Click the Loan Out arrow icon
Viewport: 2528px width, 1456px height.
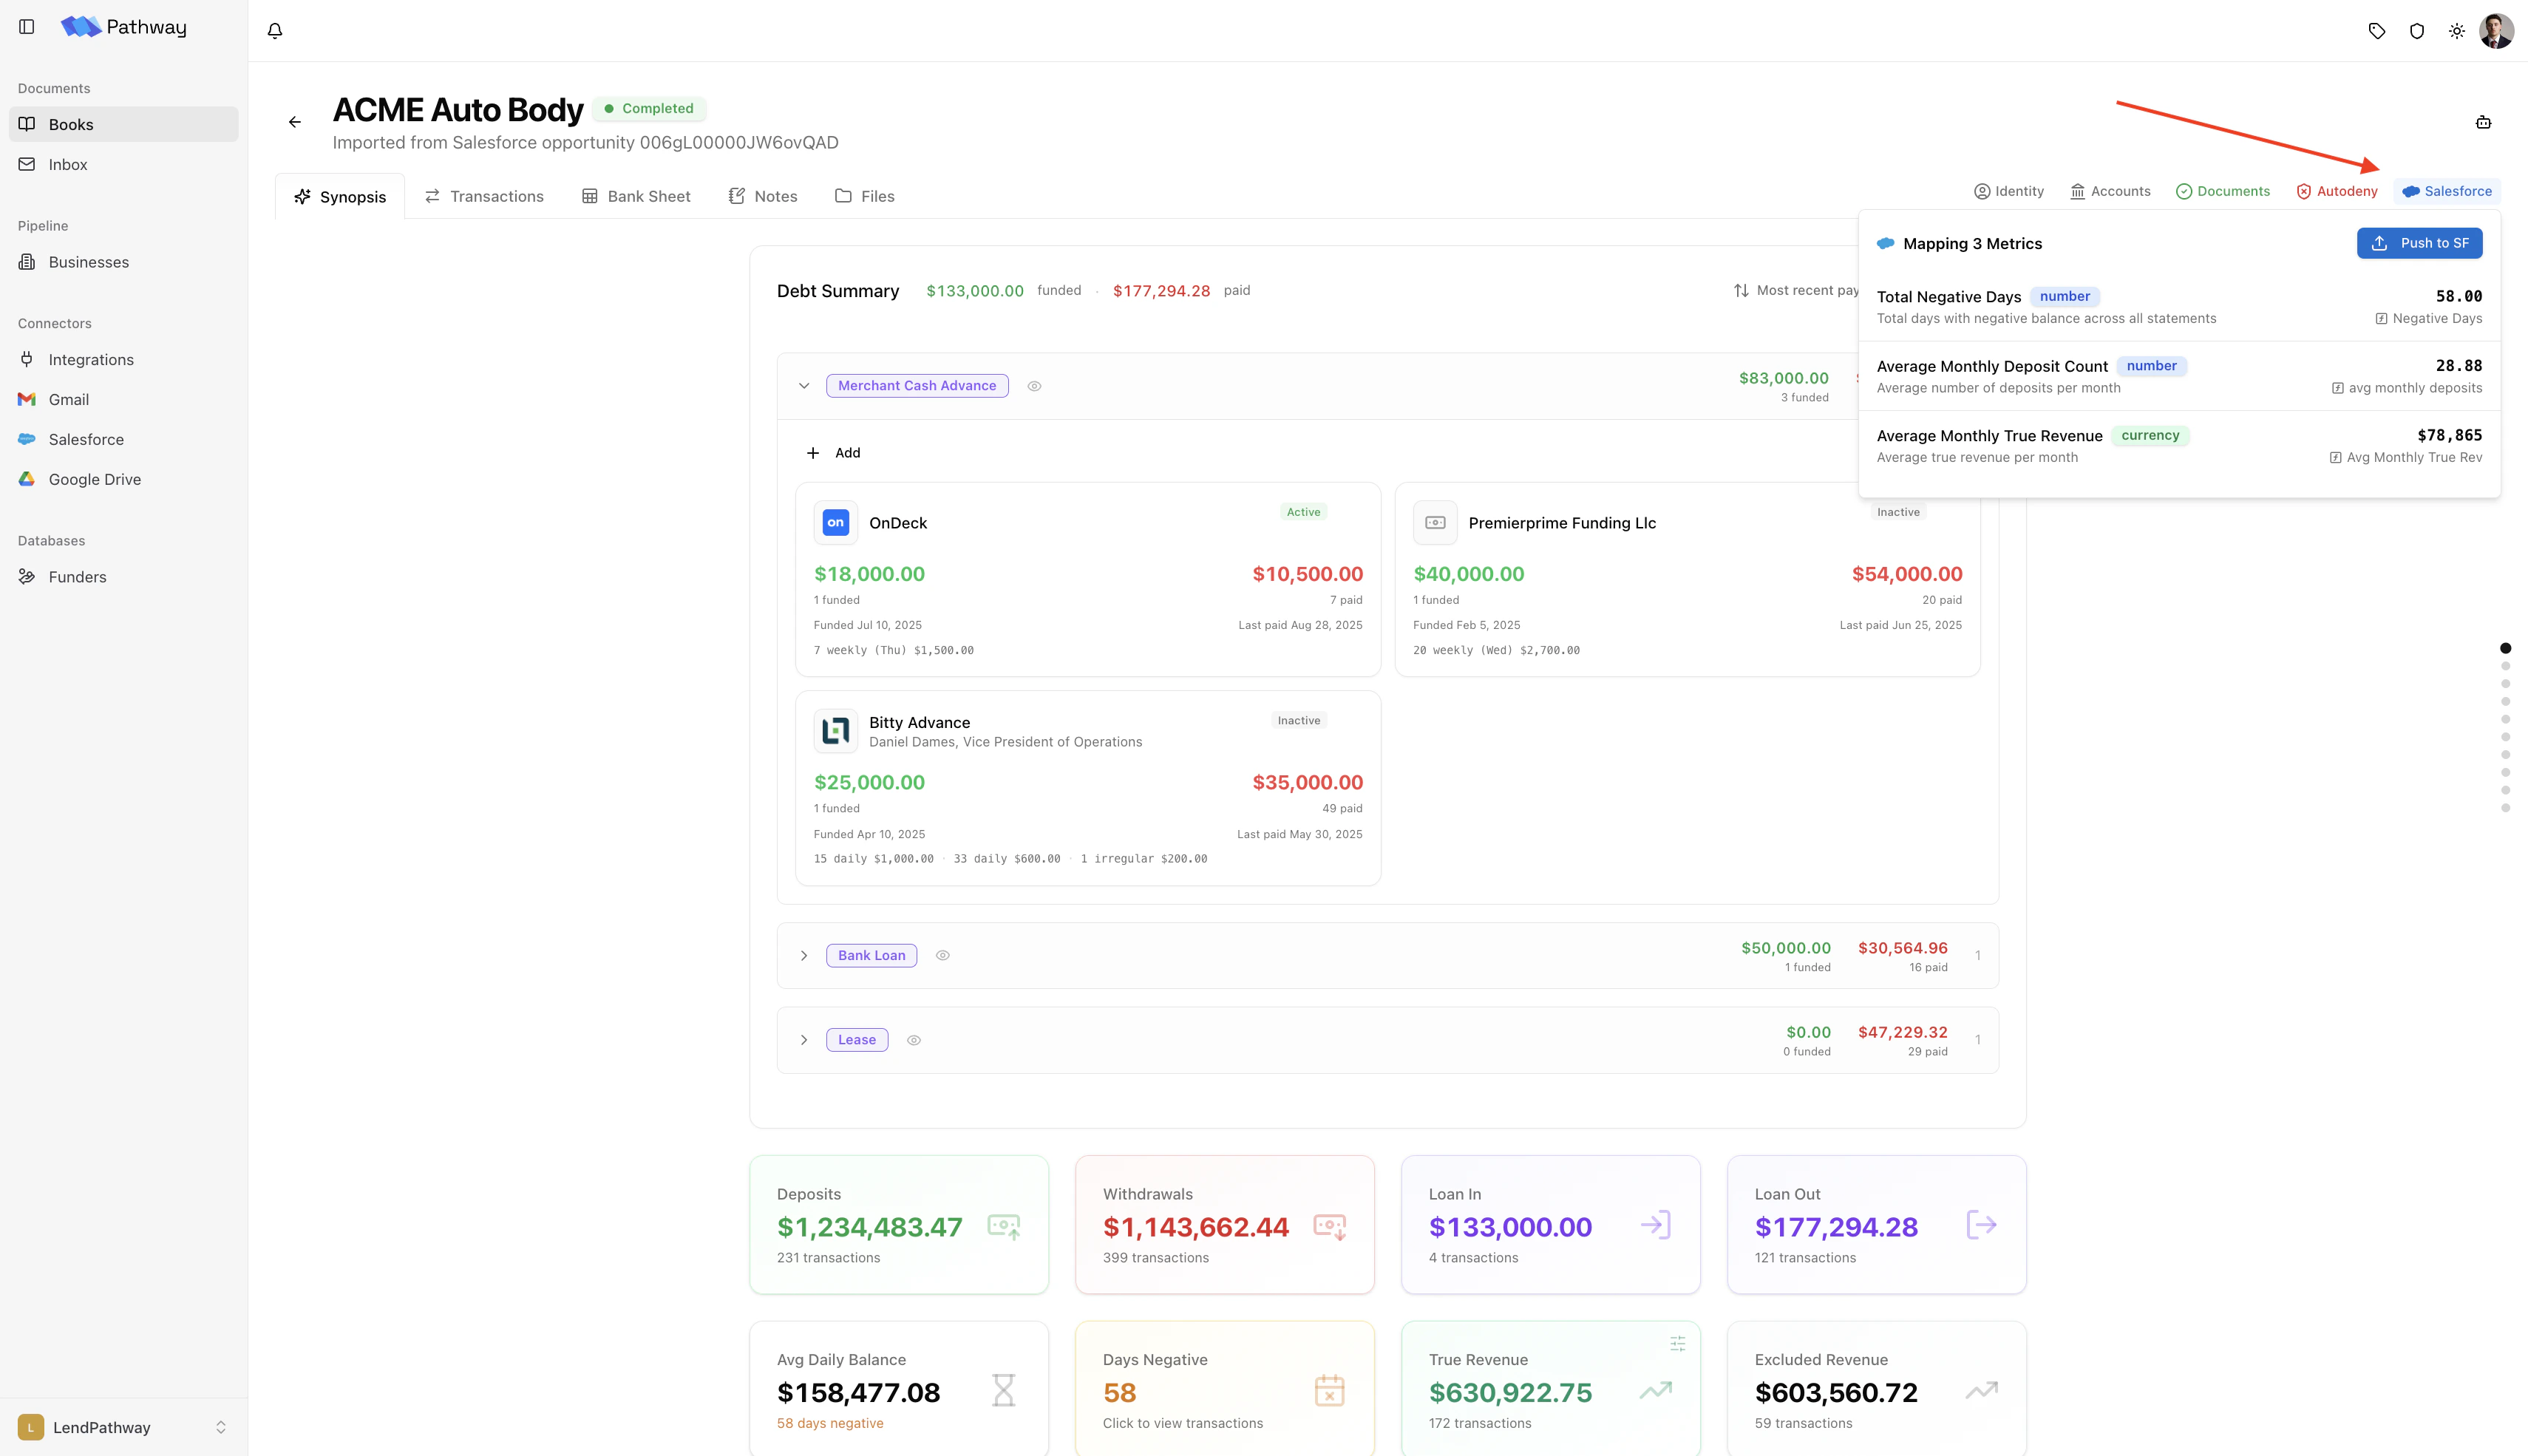(1981, 1225)
